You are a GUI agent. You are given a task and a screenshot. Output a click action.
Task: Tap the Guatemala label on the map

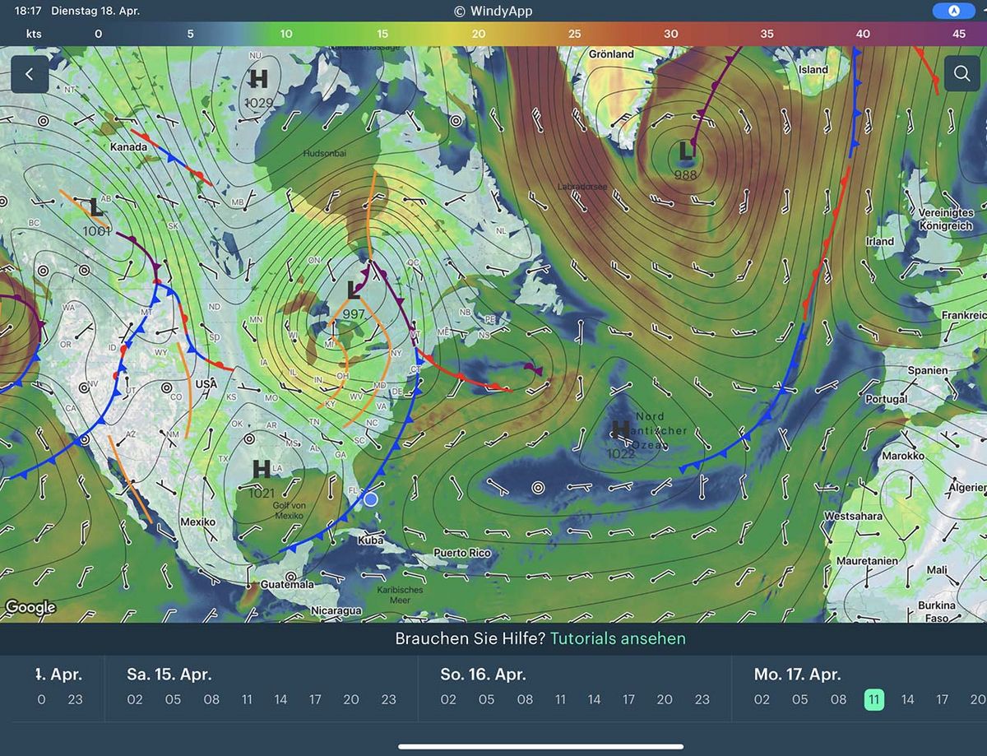pos(287,584)
